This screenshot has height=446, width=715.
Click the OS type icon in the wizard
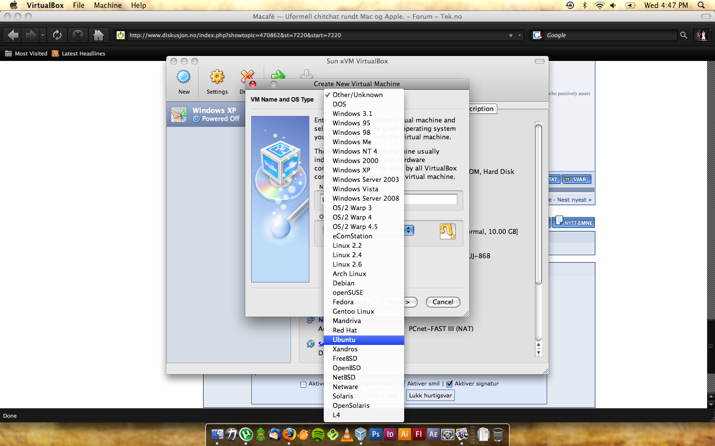tap(447, 231)
